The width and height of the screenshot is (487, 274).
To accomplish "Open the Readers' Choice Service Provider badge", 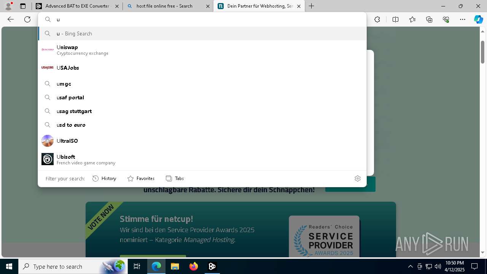I will [324, 237].
